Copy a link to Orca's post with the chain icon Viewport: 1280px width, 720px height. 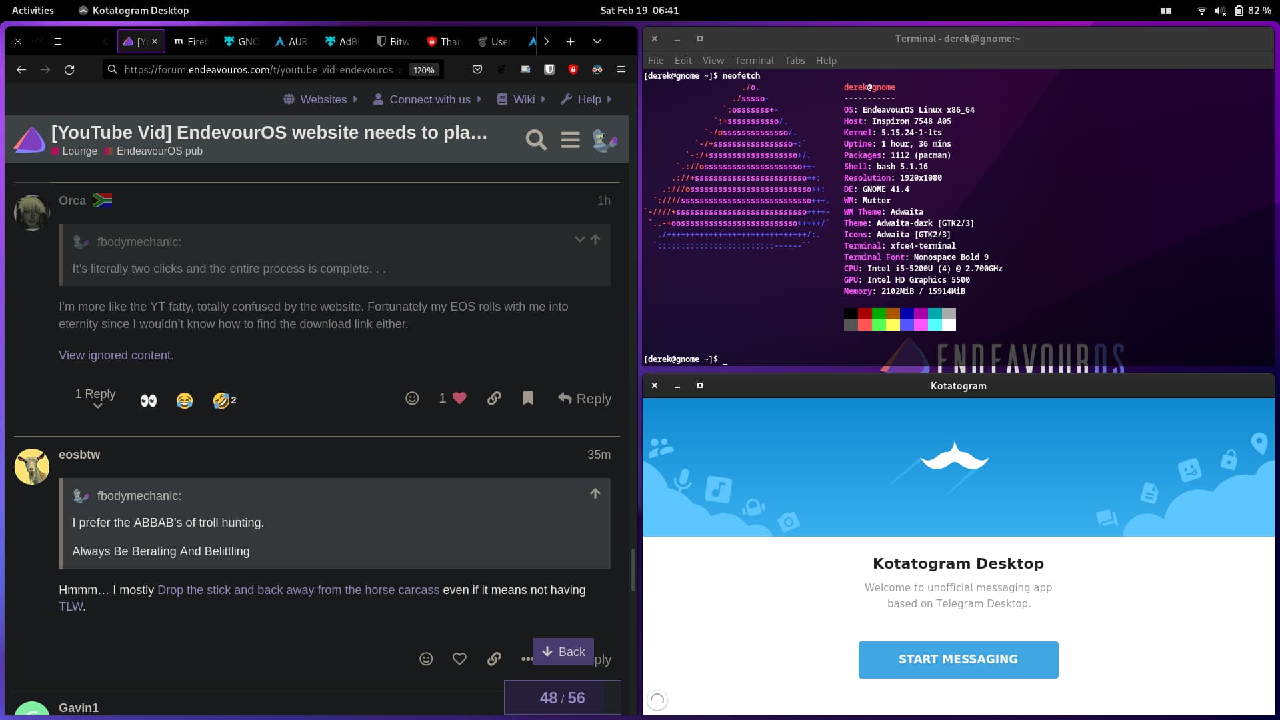coord(494,398)
